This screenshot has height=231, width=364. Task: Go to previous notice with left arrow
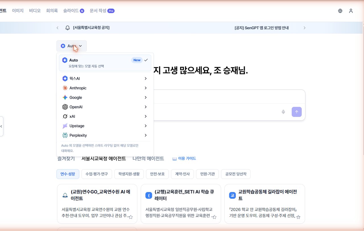click(x=57, y=28)
